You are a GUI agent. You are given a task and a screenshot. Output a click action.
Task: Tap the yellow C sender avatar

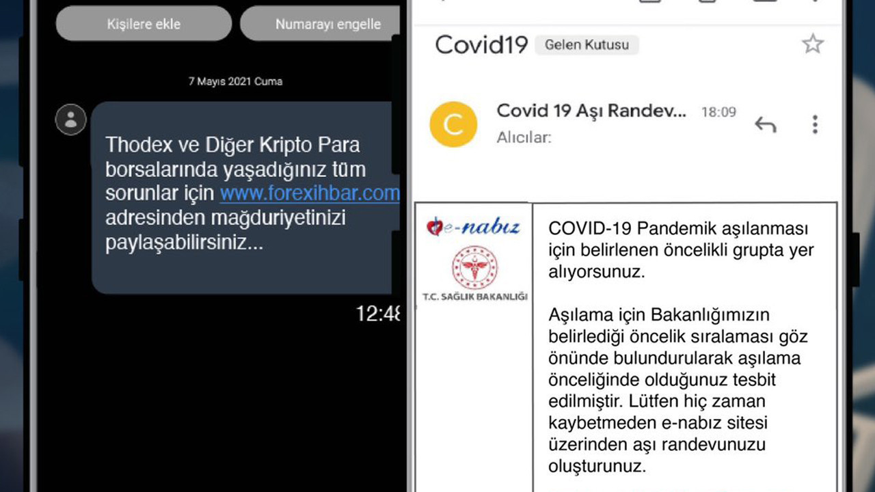point(453,124)
